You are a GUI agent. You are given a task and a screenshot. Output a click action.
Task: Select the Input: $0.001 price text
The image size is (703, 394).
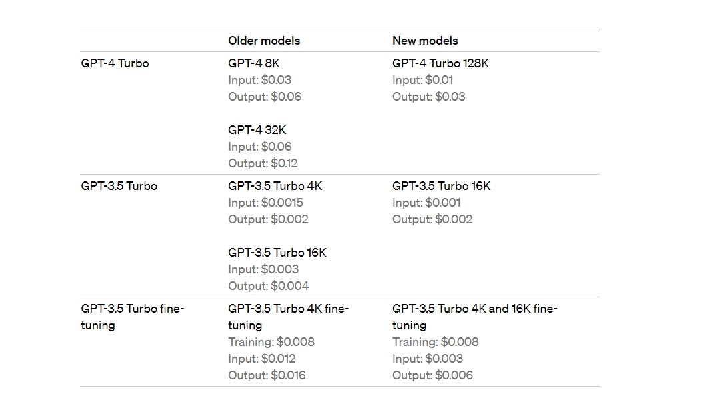(x=426, y=203)
